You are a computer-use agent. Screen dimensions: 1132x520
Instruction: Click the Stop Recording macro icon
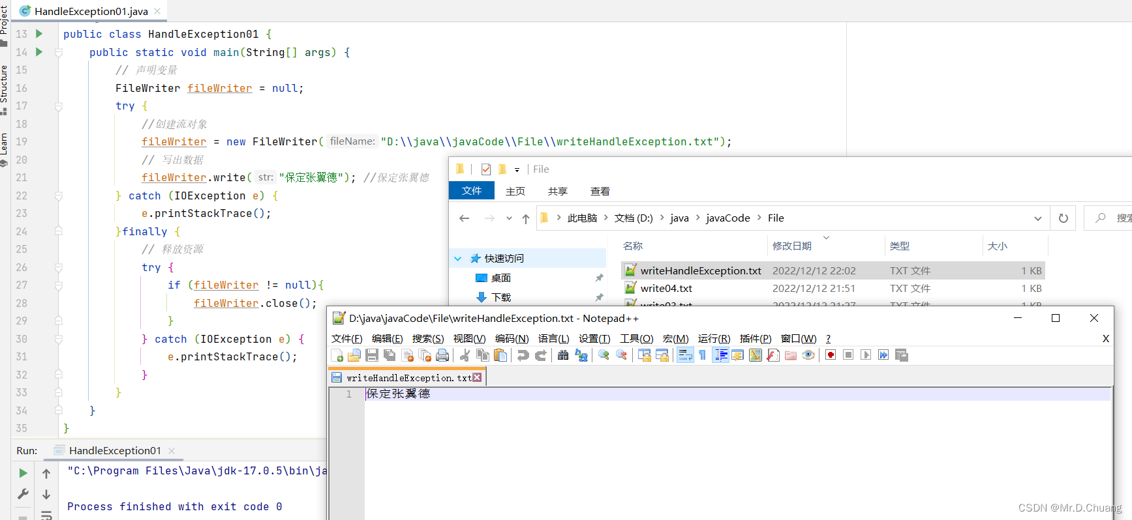coord(848,355)
